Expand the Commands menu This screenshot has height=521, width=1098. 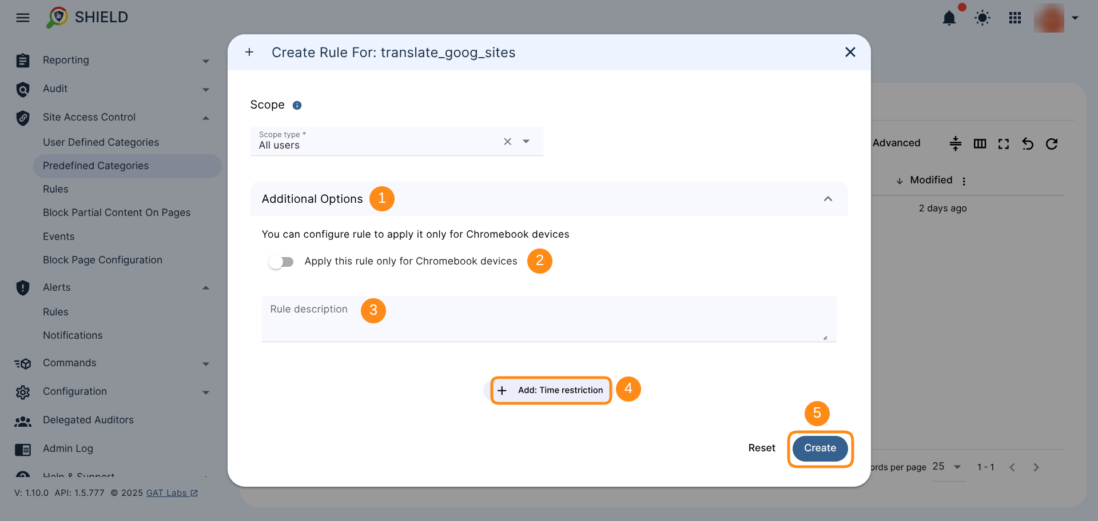206,364
